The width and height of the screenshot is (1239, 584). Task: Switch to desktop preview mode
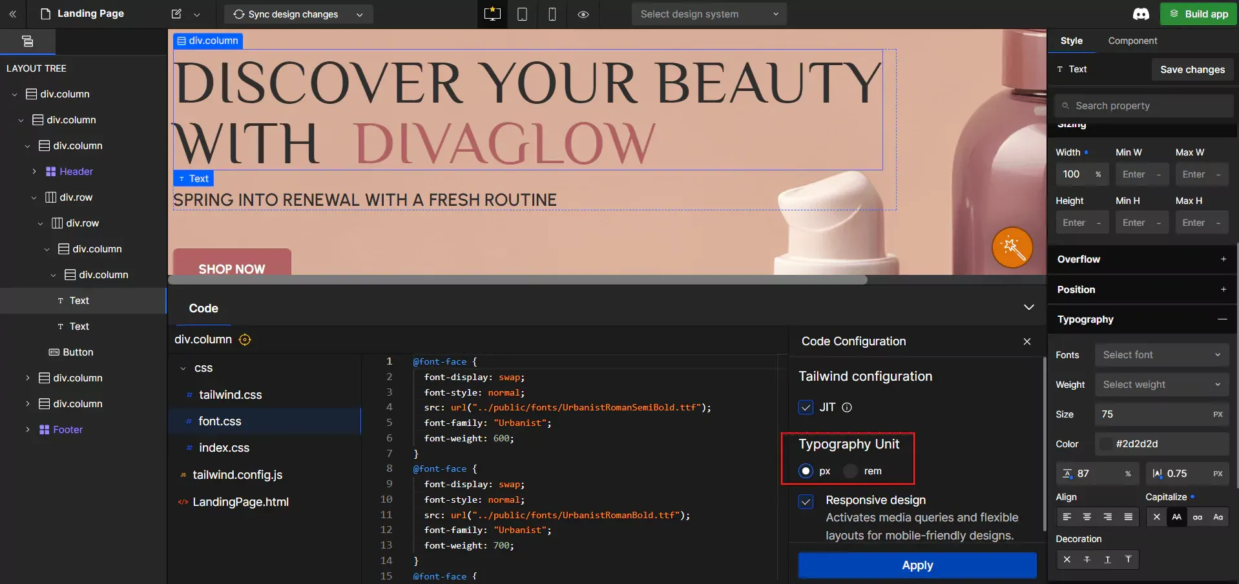[492, 14]
